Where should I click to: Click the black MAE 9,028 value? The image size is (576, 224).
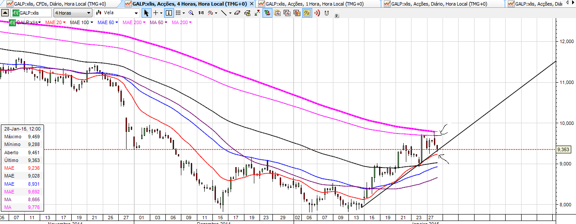pyautogui.click(x=34, y=176)
